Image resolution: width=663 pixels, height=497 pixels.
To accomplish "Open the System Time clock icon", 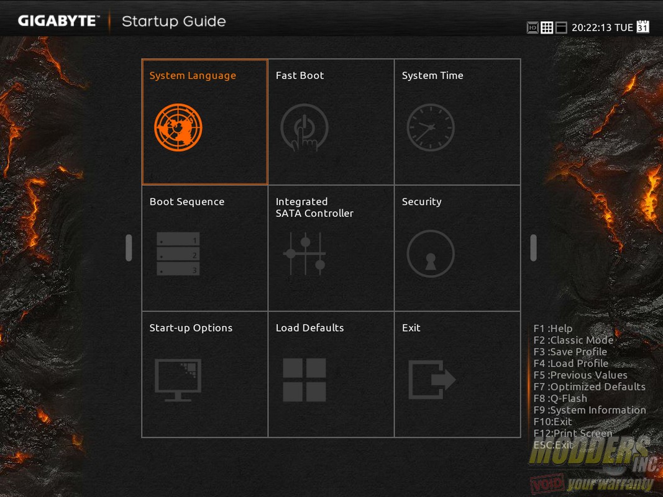I will (431, 127).
